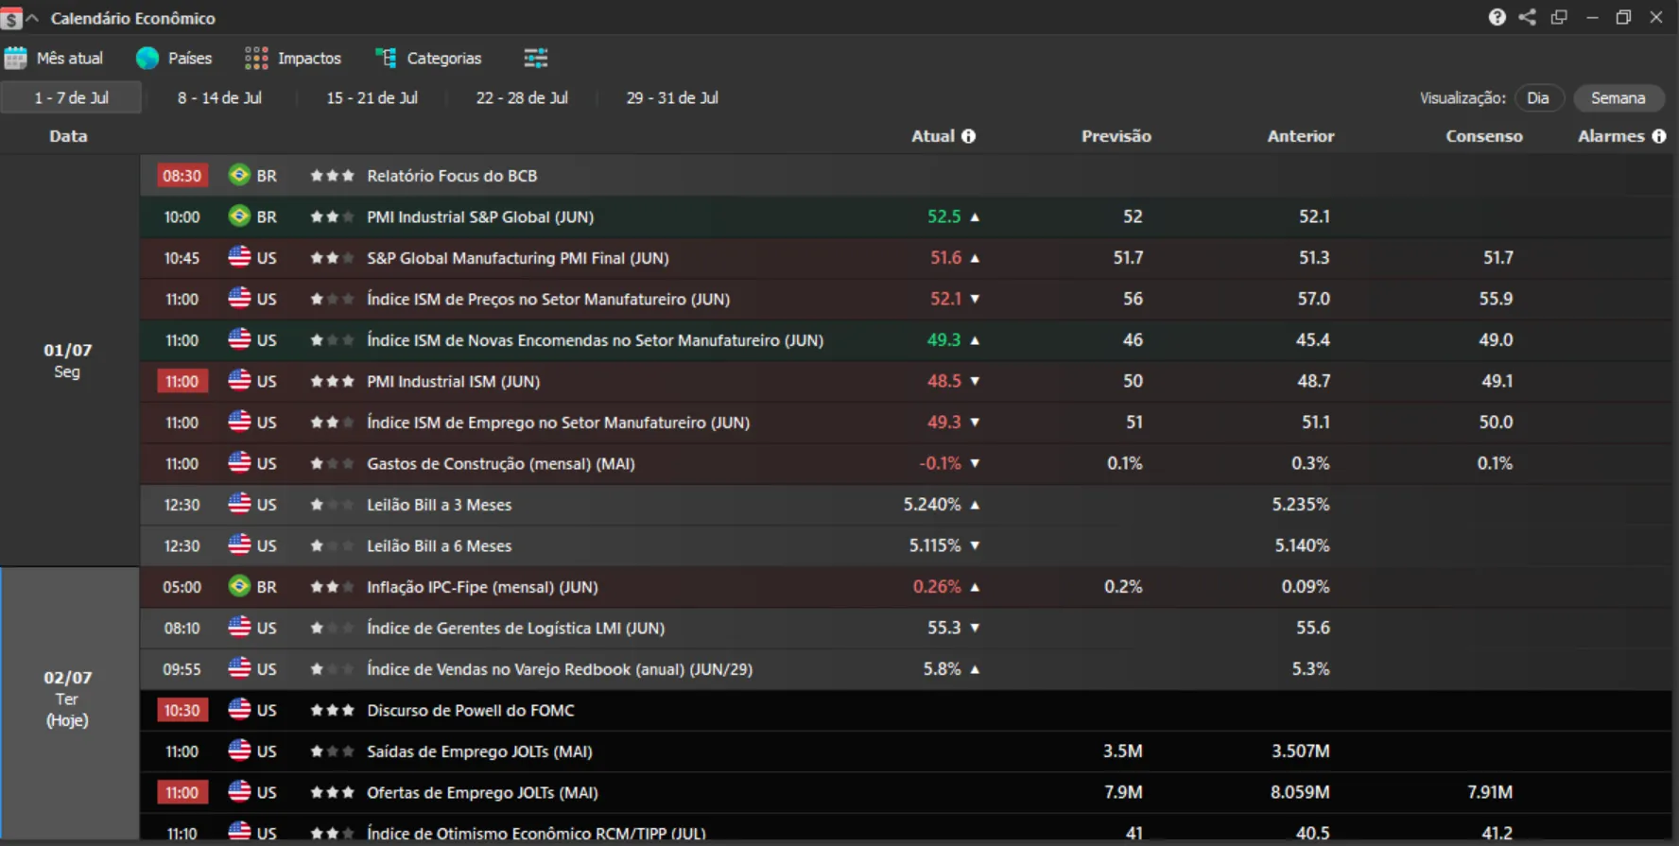This screenshot has width=1679, height=846.
Task: Open Índice ISM de Preços no Setor Manufatureiro
Action: [548, 300]
